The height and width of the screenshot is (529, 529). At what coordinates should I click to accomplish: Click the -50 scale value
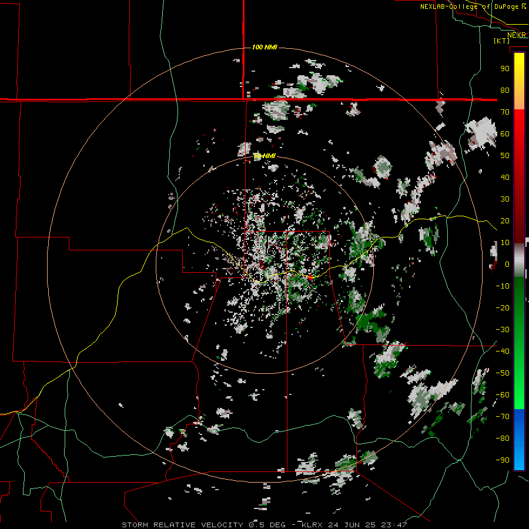pyautogui.click(x=503, y=373)
